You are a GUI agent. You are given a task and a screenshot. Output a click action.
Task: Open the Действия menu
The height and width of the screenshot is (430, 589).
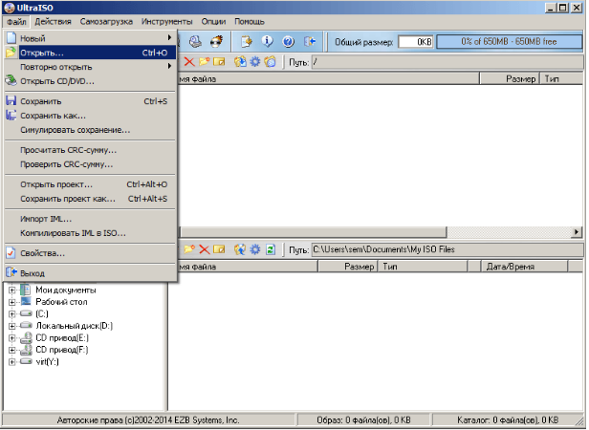(x=53, y=21)
